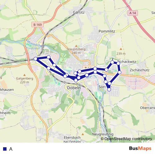Click the 239 m hill triangle marker
Image resolution: width=155 pixels, height=155 pixels.
[121, 49]
